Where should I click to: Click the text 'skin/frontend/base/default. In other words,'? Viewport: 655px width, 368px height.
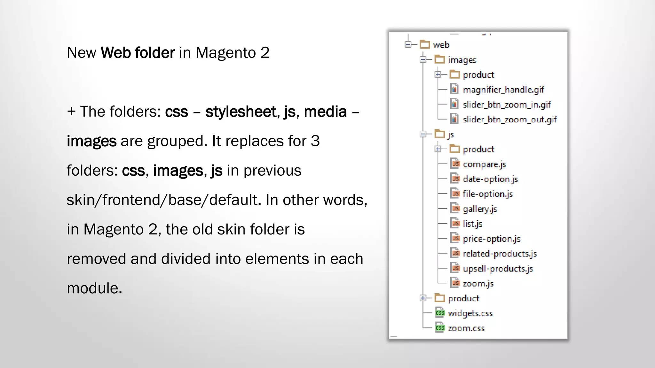click(217, 200)
